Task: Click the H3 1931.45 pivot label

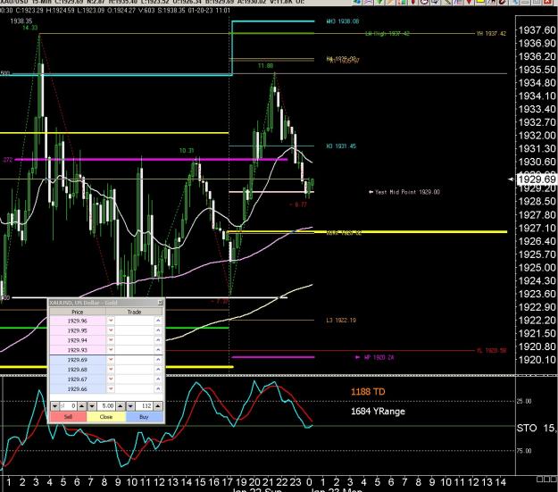Action: pyautogui.click(x=341, y=146)
